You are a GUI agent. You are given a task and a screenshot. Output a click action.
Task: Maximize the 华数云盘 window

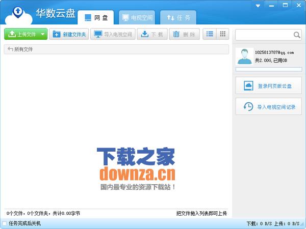285,5
